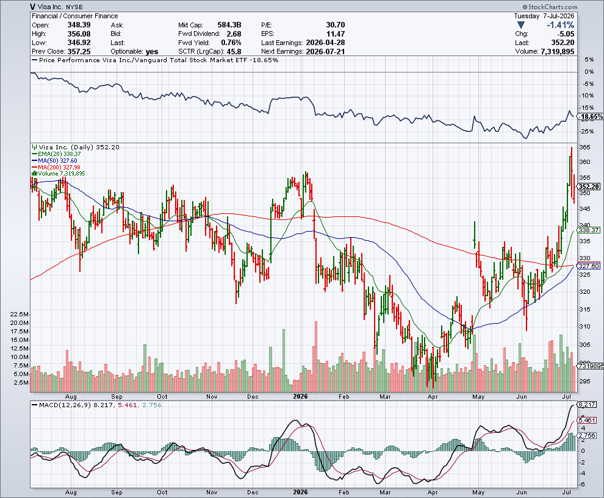
Task: Select the Chg value -5.05
Action: 565,34
